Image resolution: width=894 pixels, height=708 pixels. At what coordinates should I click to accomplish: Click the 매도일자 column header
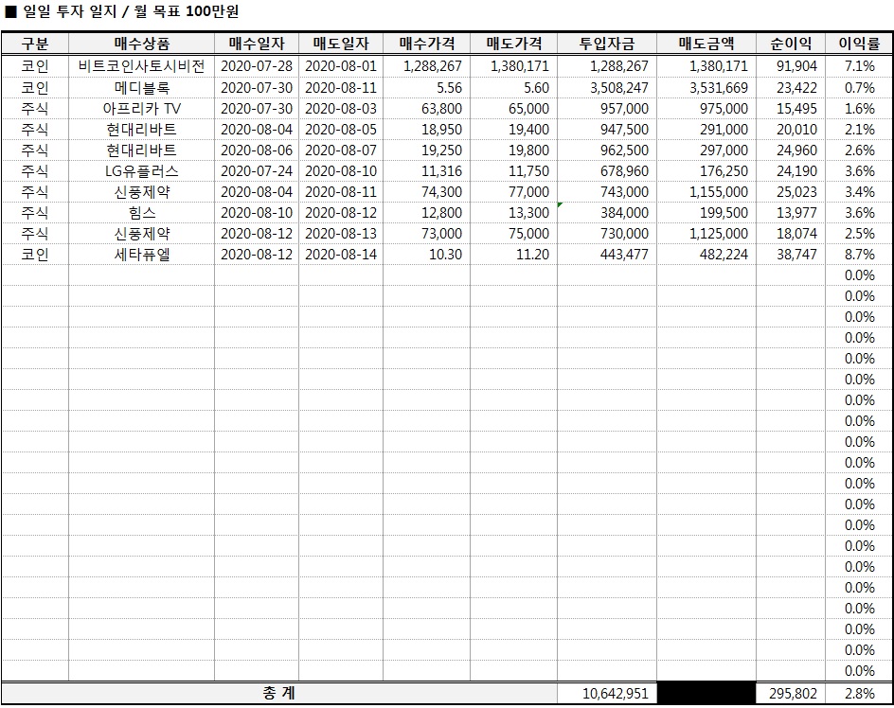(x=341, y=44)
